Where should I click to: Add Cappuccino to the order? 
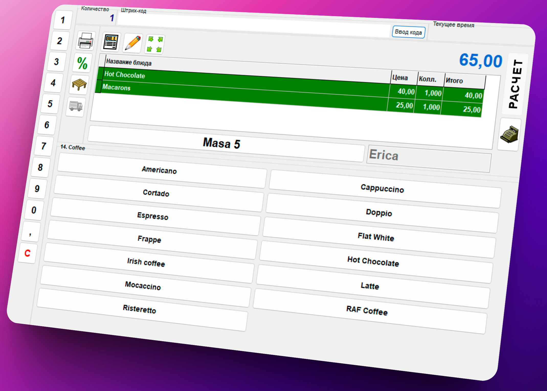pos(382,188)
